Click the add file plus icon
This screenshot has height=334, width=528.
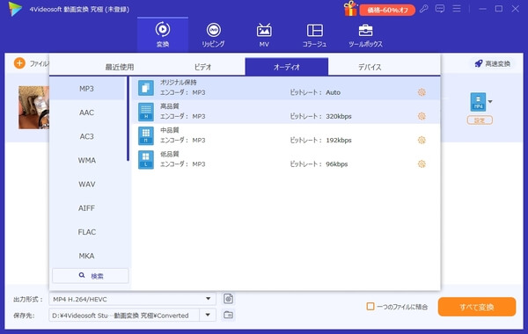tap(19, 63)
